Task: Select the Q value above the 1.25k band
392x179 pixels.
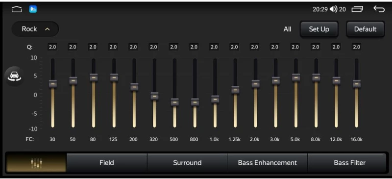Action: click(234, 47)
